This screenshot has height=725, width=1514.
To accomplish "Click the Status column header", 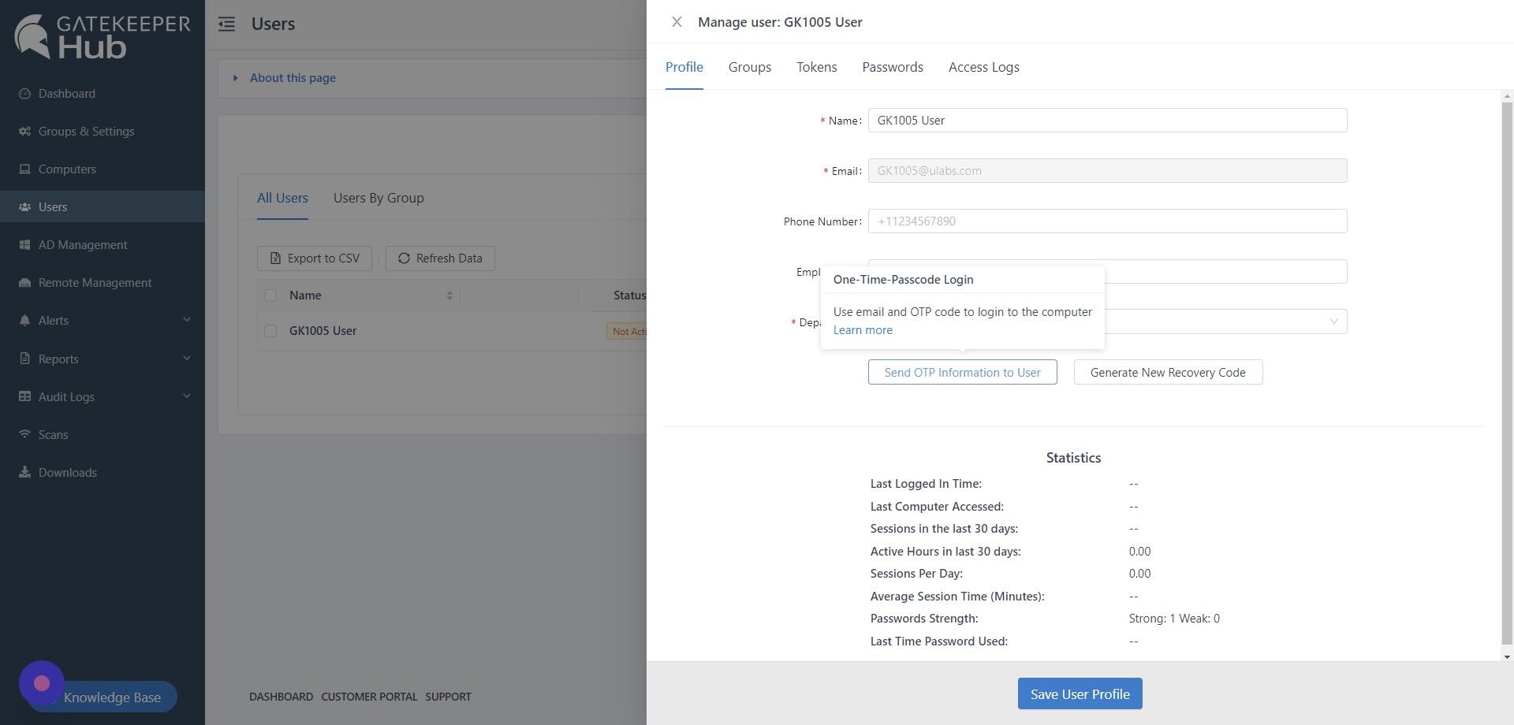I will (x=629, y=296).
